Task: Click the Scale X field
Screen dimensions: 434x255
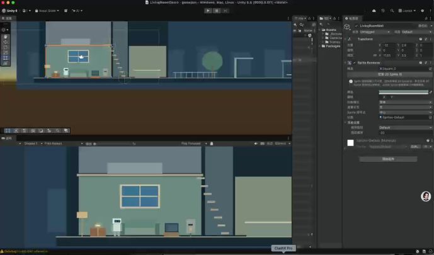Action: click(389, 55)
